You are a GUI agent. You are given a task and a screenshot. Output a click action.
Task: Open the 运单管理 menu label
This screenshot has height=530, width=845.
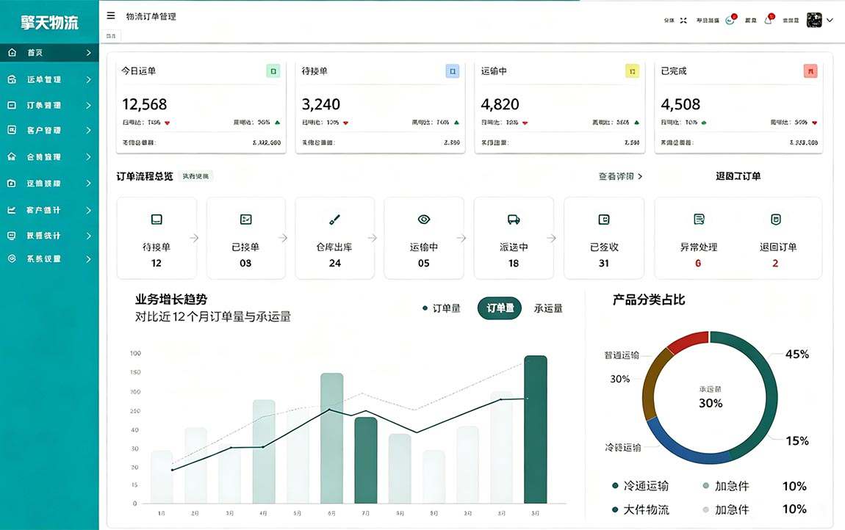click(44, 79)
